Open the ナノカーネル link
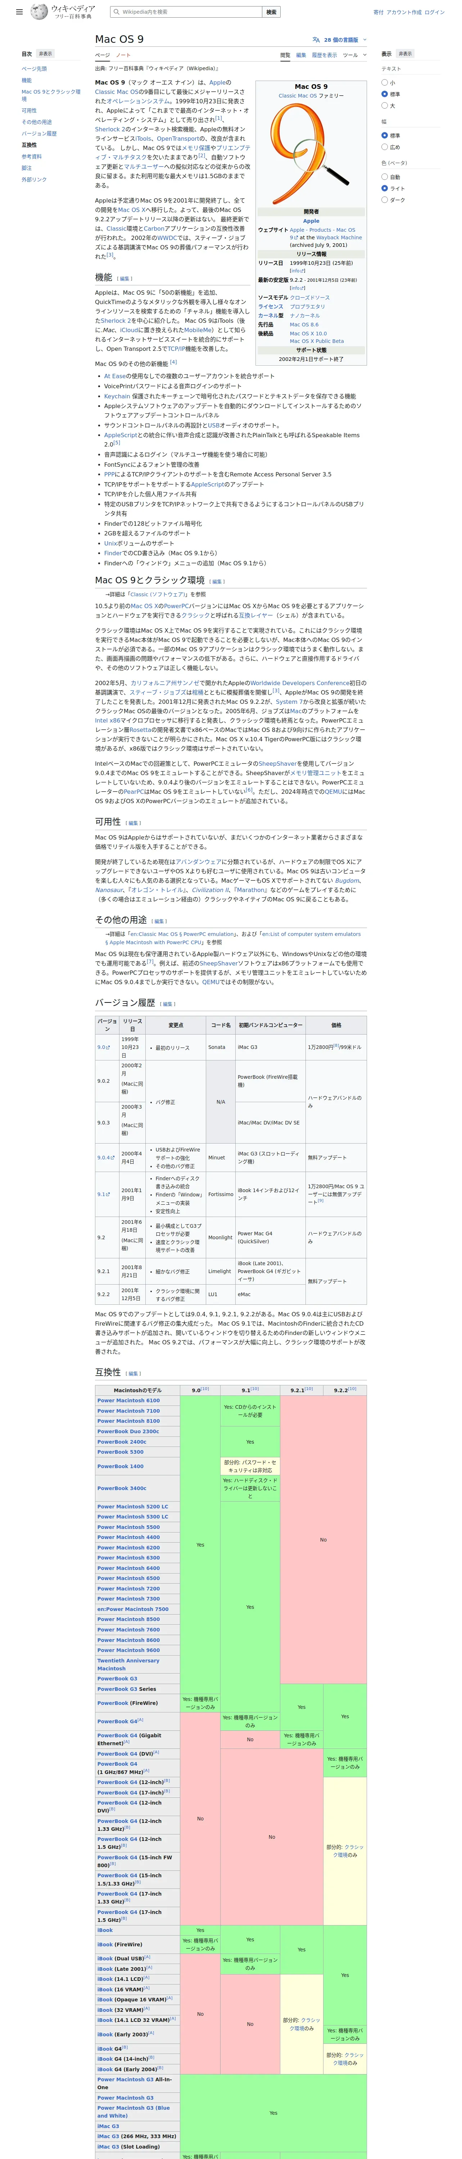This screenshot has height=2159, width=462. click(x=304, y=316)
